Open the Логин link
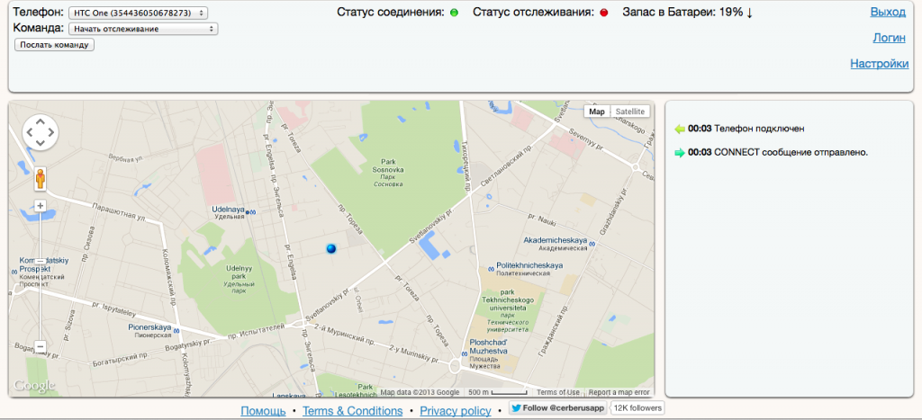The height and width of the screenshot is (420, 922). point(889,38)
